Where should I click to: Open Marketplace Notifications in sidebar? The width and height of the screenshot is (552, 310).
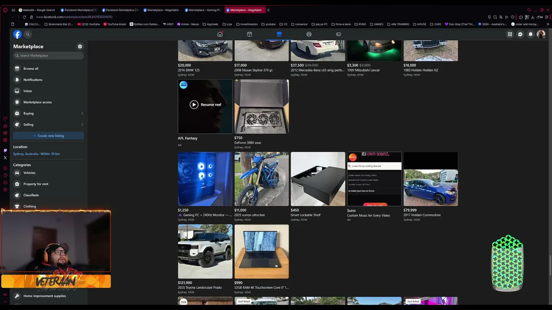click(x=48, y=80)
